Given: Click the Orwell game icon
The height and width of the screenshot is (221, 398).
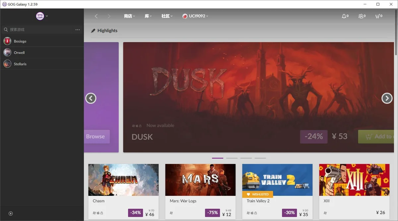Looking at the screenshot, I should coord(7,52).
